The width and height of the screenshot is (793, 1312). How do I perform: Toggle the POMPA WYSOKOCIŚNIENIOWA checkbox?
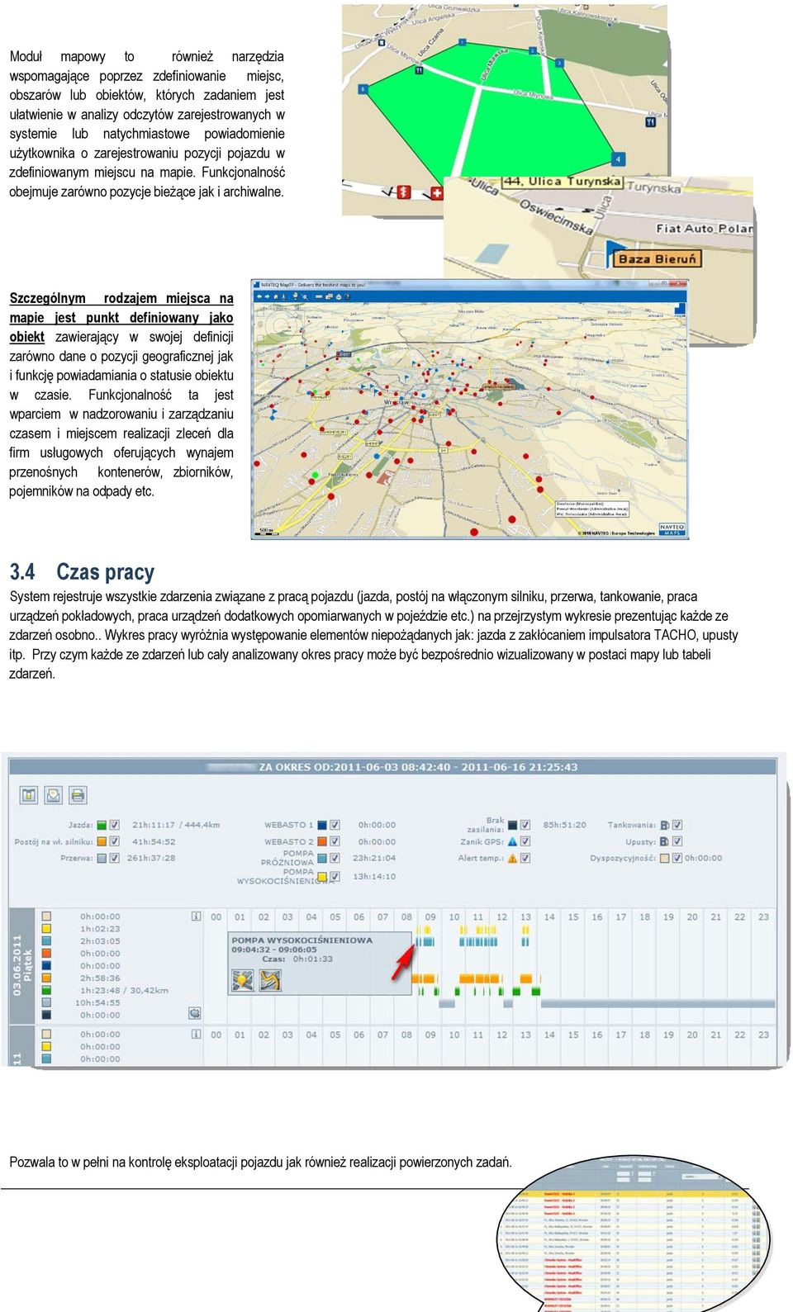(335, 876)
